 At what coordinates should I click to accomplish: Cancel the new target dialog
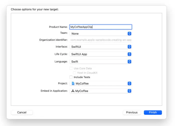click(x=22, y=112)
